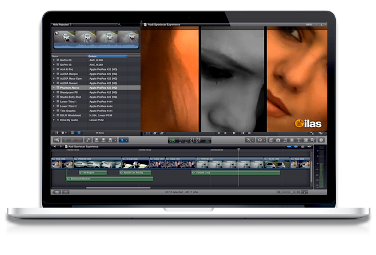Select the Studio Dolly Shot row

96,97
